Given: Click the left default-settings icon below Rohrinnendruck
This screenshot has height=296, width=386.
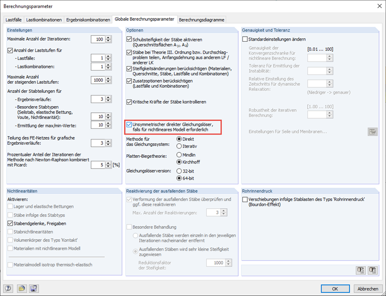Looking at the screenshot, I should 361,271.
